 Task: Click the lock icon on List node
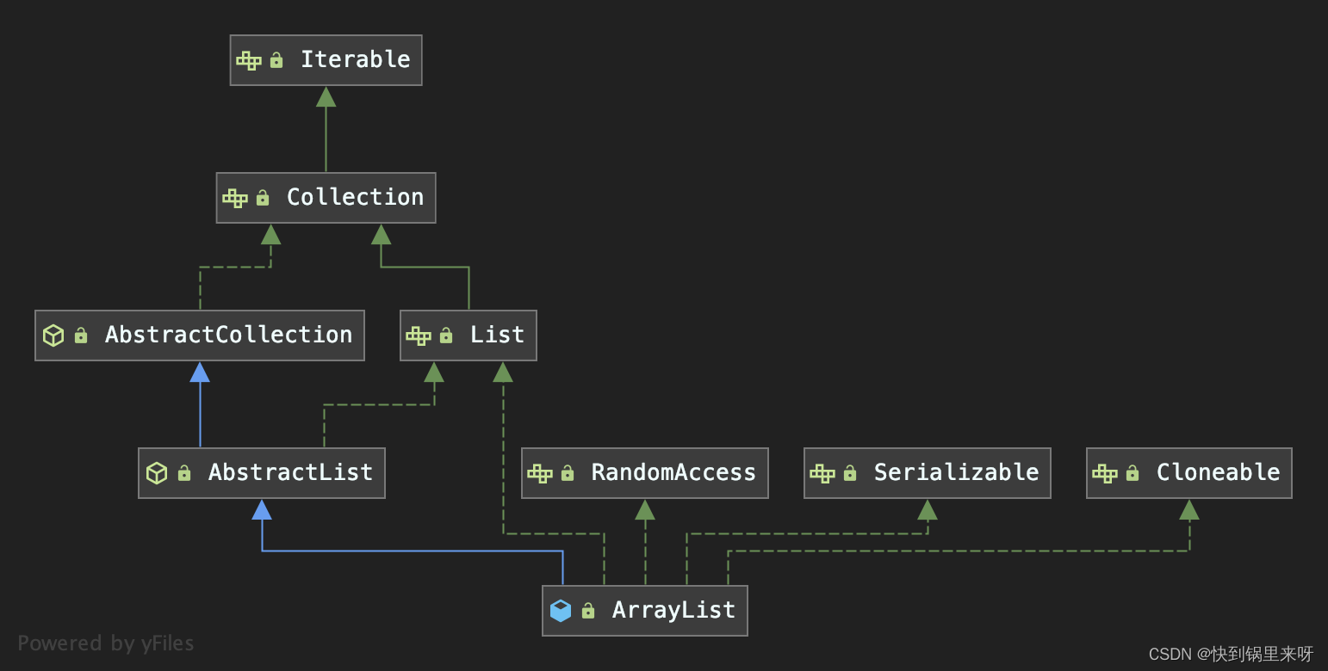pyautogui.click(x=446, y=335)
